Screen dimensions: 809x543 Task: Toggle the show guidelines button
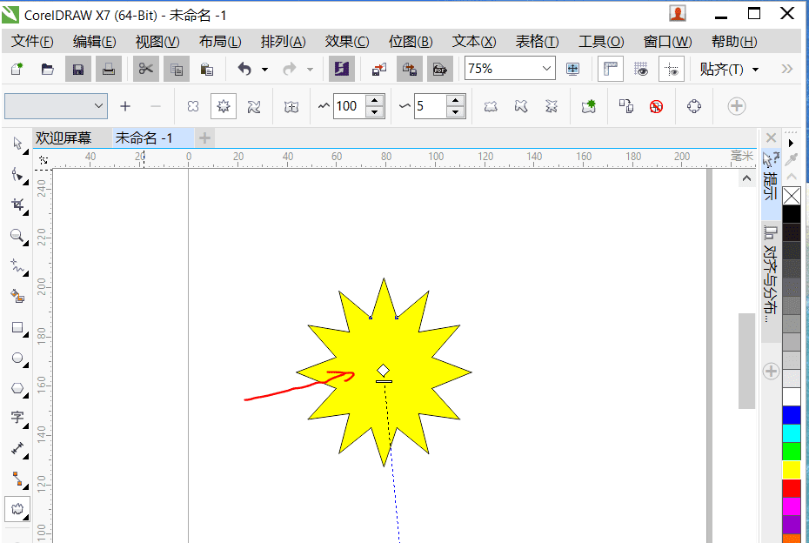pyautogui.click(x=671, y=69)
